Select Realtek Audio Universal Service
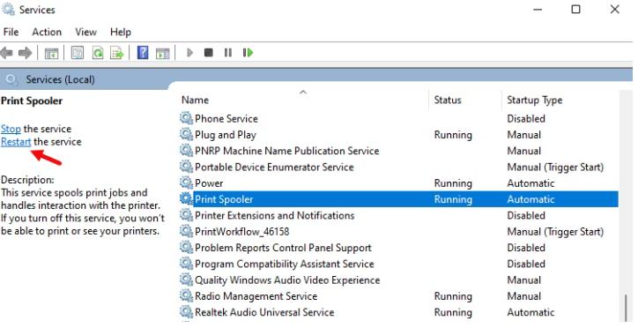The width and height of the screenshot is (638, 328). [398, 312]
